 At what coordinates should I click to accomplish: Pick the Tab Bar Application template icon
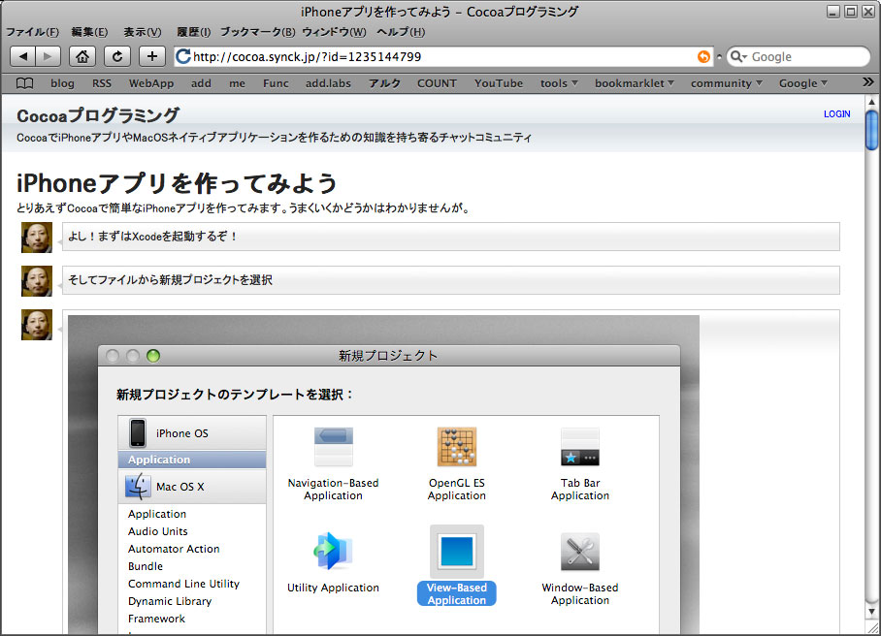pos(580,447)
